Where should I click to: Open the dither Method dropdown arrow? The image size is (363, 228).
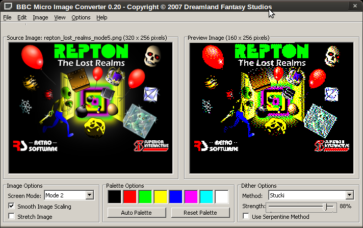[x=350, y=195]
